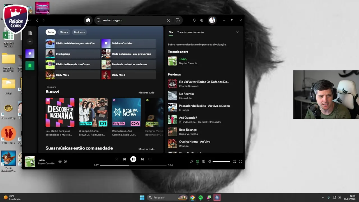Open Rádio de Heavy Is the Crown
The image size is (359, 202).
(x=73, y=64)
